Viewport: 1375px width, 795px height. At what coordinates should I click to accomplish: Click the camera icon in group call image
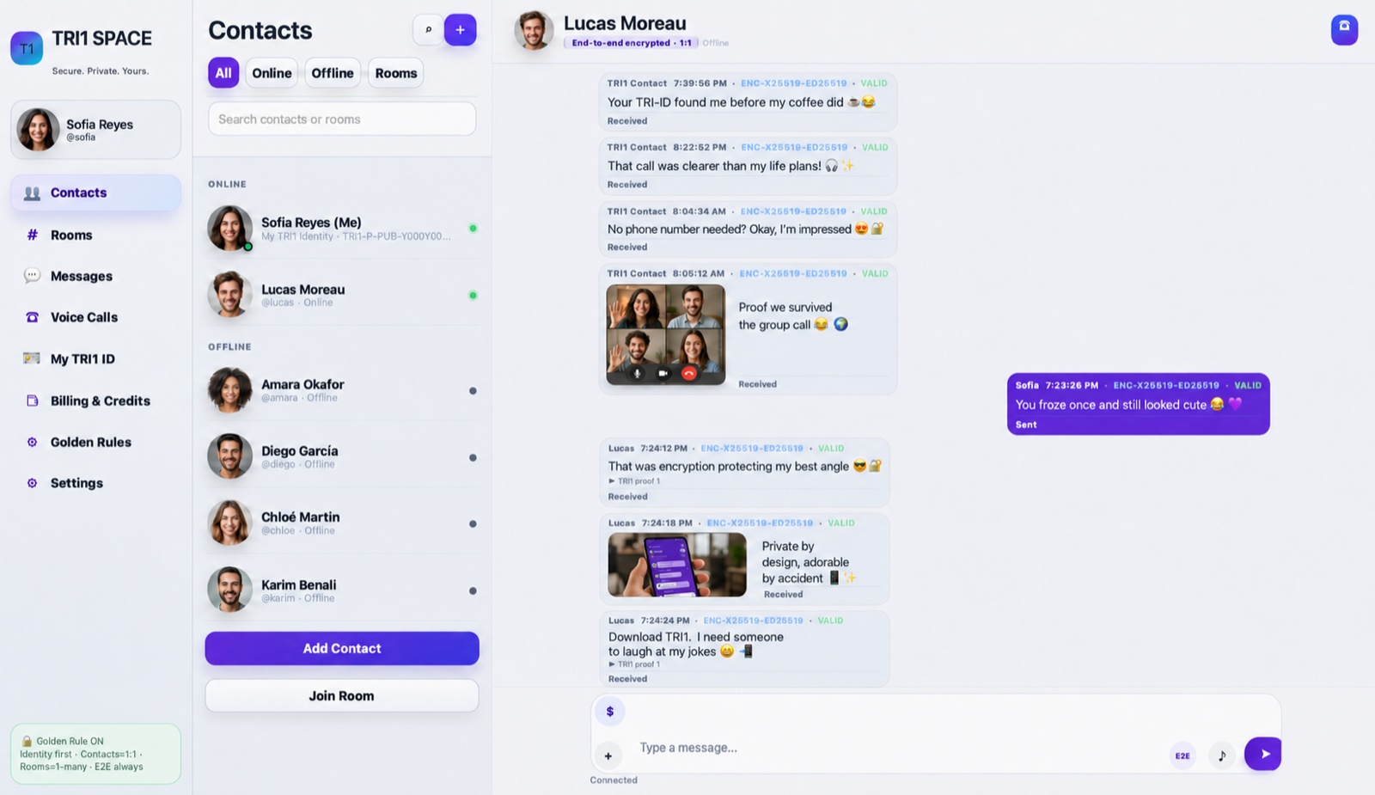pyautogui.click(x=663, y=373)
